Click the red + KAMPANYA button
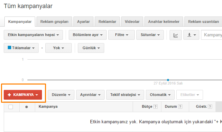 tap(23, 95)
